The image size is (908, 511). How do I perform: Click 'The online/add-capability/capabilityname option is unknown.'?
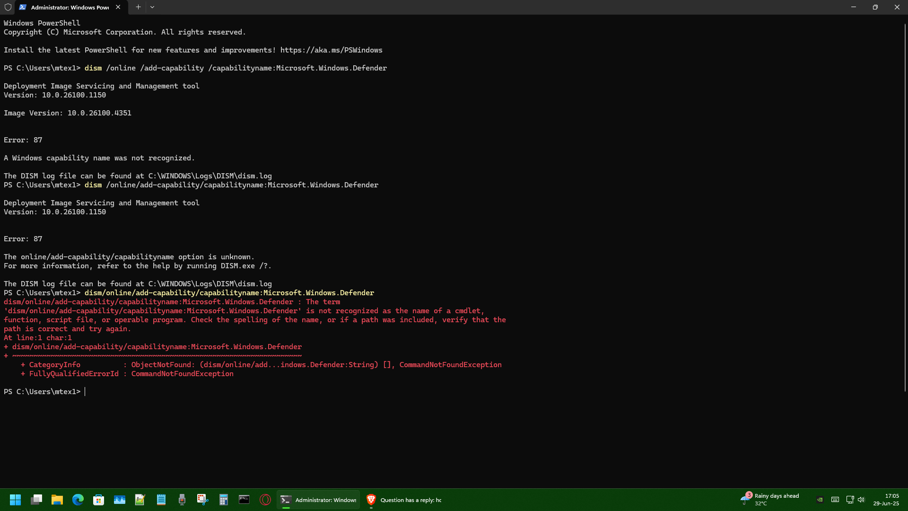(129, 257)
